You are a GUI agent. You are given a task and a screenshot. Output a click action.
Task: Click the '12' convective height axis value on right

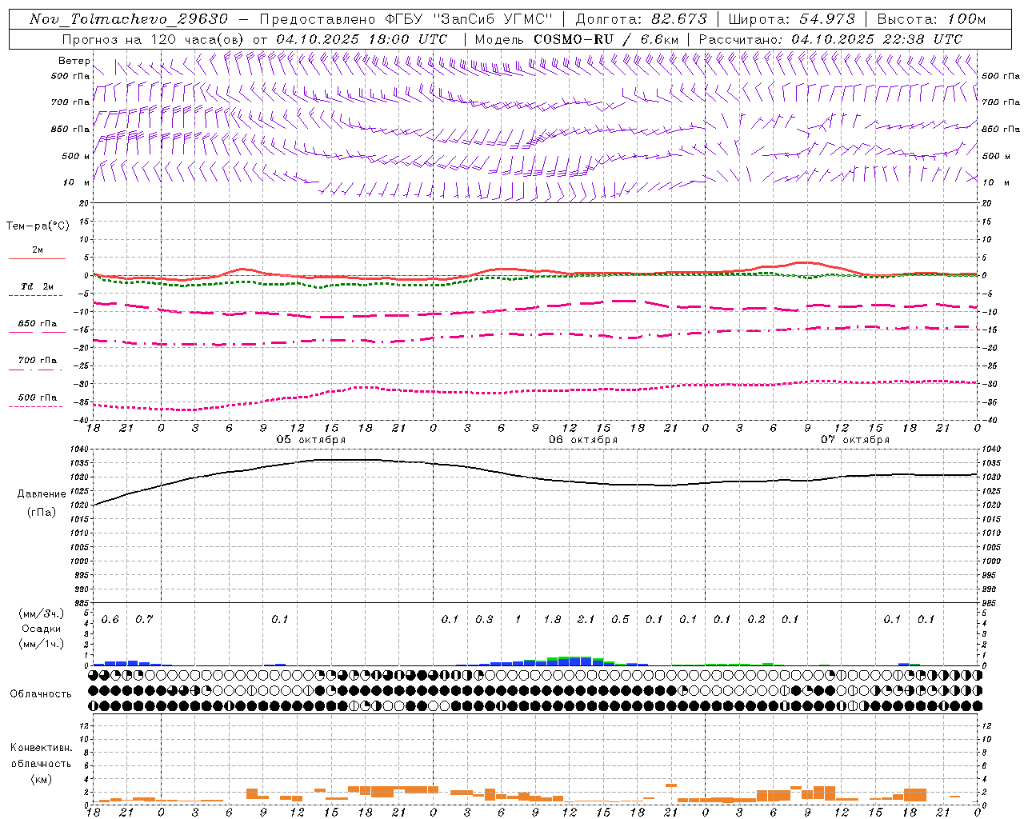(x=986, y=725)
